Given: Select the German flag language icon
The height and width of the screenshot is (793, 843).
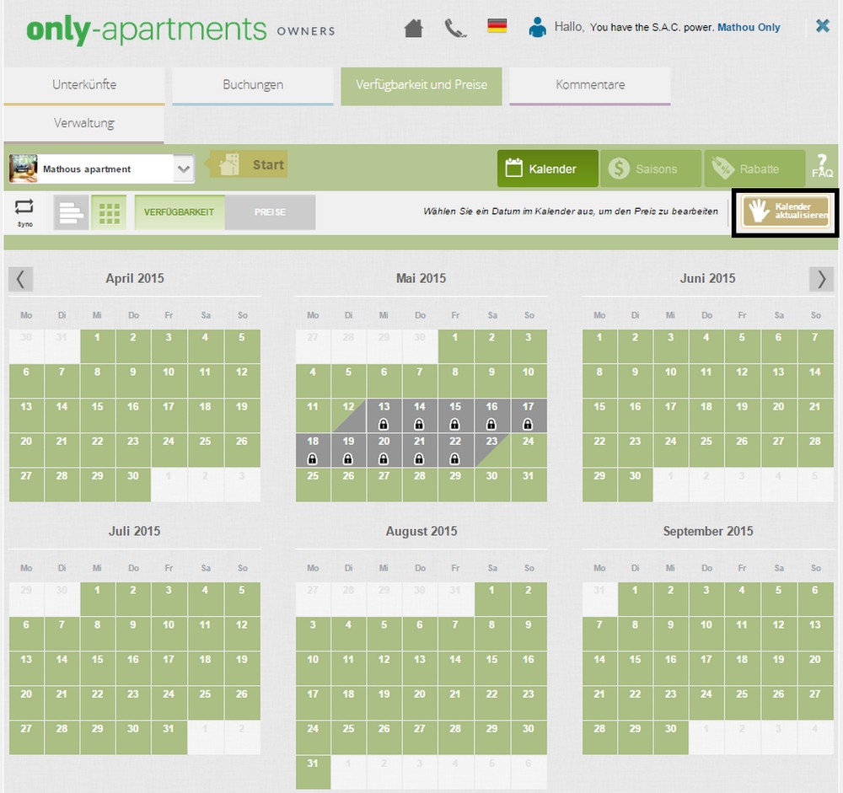Looking at the screenshot, I should (497, 26).
